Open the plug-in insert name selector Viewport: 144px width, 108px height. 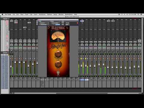tap(43, 25)
